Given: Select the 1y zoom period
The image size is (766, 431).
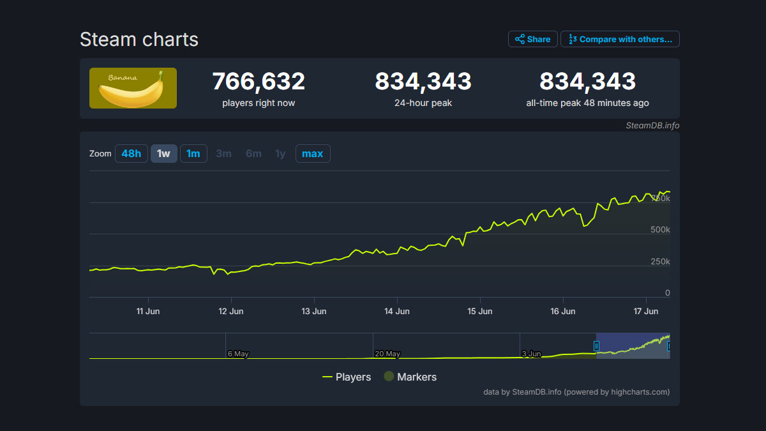Looking at the screenshot, I should (280, 153).
